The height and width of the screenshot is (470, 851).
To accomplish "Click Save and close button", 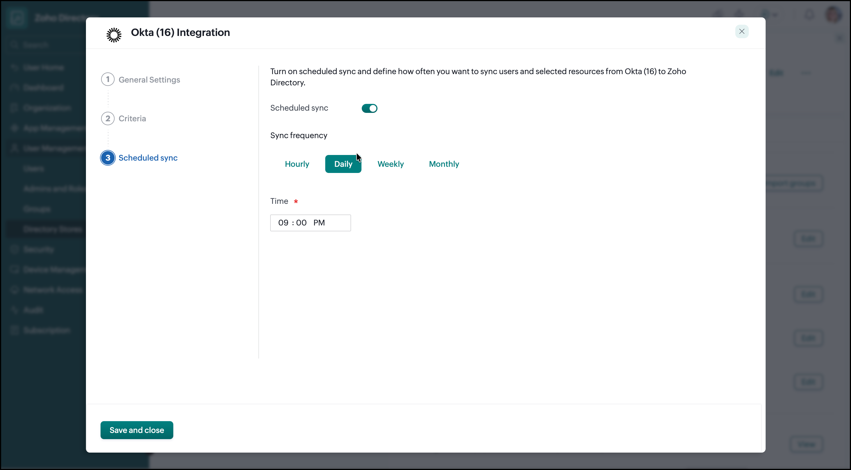I will 137,430.
